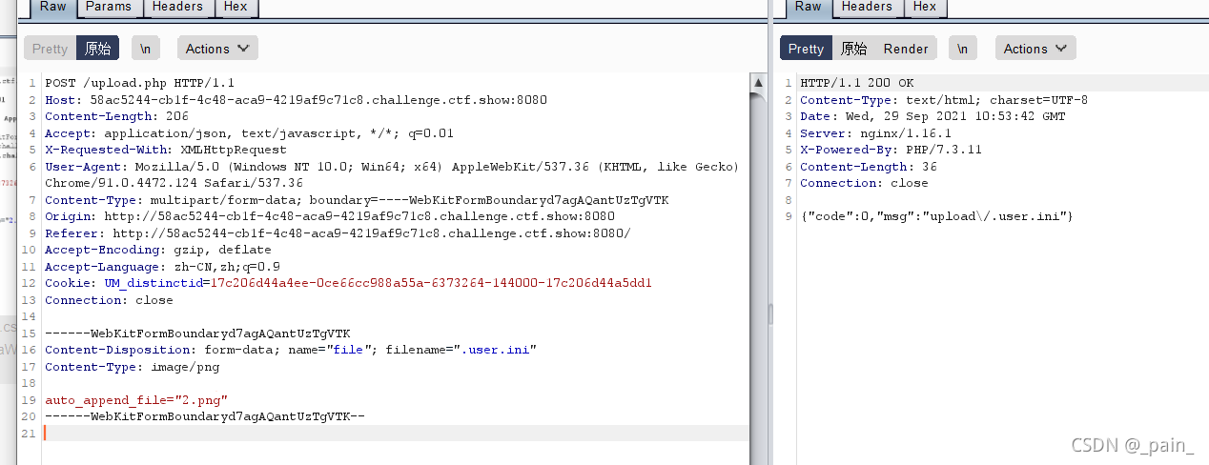Select Pretty view in request pane

tap(51, 49)
